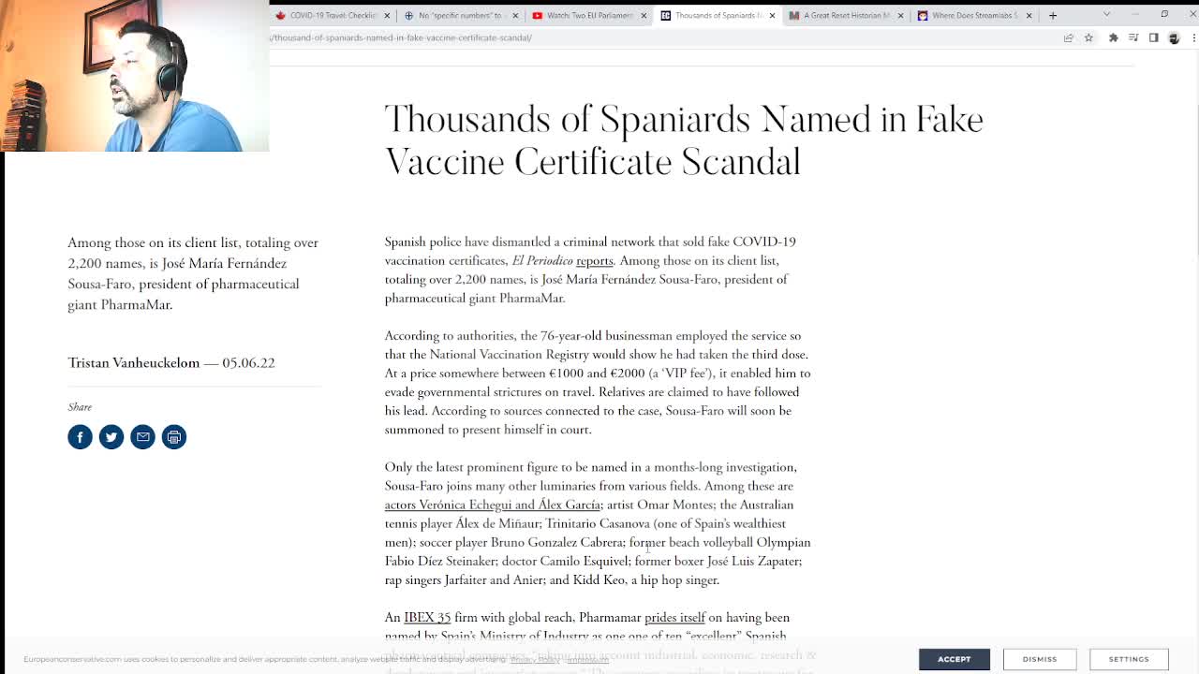Close the Where Does Streamlabs tab
This screenshot has width=1199, height=674.
[1029, 15]
